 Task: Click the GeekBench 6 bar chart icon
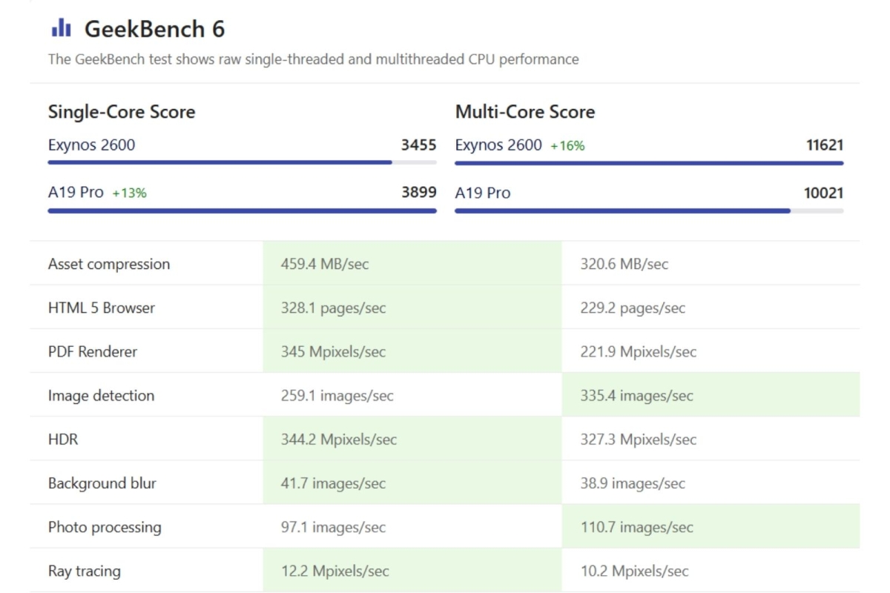(61, 29)
